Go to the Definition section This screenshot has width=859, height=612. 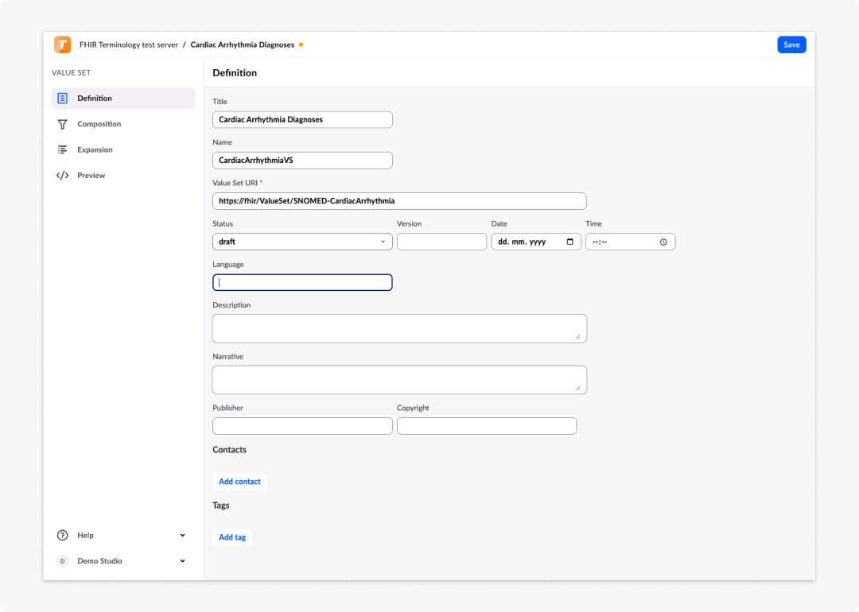[123, 98]
